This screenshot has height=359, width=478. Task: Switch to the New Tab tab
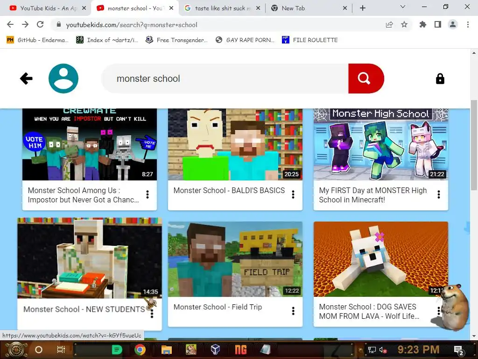click(308, 8)
